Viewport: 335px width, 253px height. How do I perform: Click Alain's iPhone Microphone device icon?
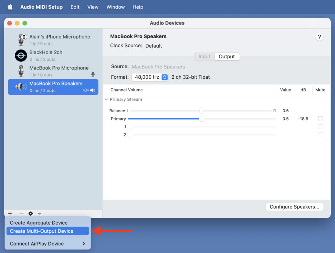[x=22, y=40]
